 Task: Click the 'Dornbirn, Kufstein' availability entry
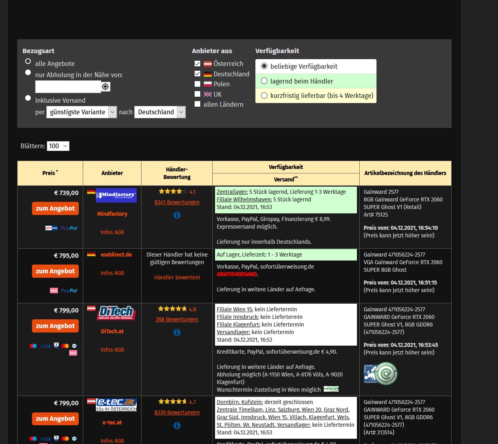coord(240,402)
